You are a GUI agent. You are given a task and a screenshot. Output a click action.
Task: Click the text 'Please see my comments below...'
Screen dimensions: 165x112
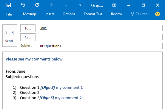click(x=36, y=59)
